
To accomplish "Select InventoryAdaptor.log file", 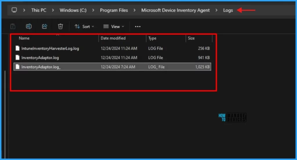I will 40,58.
